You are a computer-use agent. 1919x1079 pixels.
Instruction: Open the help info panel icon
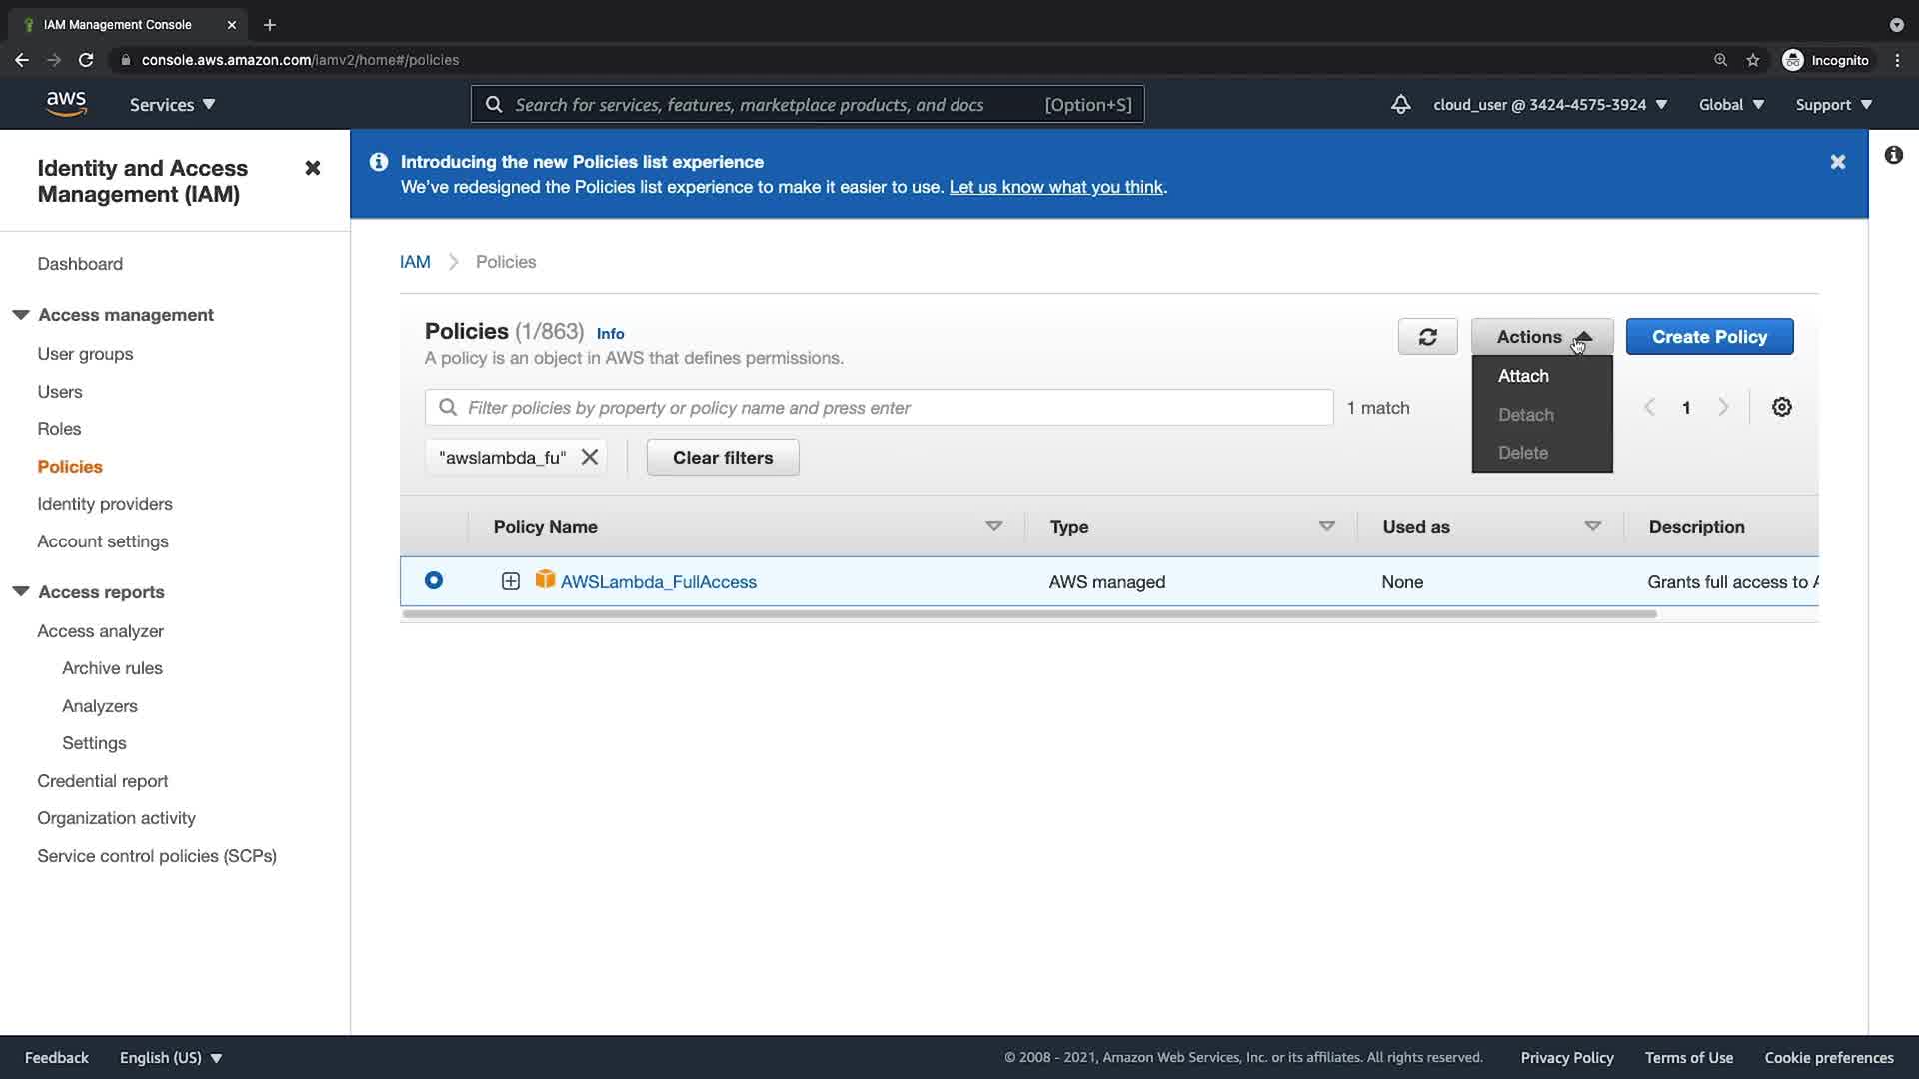click(x=1893, y=155)
